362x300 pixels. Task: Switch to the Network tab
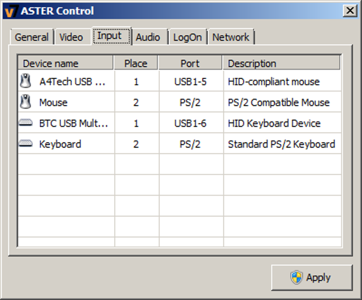click(231, 37)
